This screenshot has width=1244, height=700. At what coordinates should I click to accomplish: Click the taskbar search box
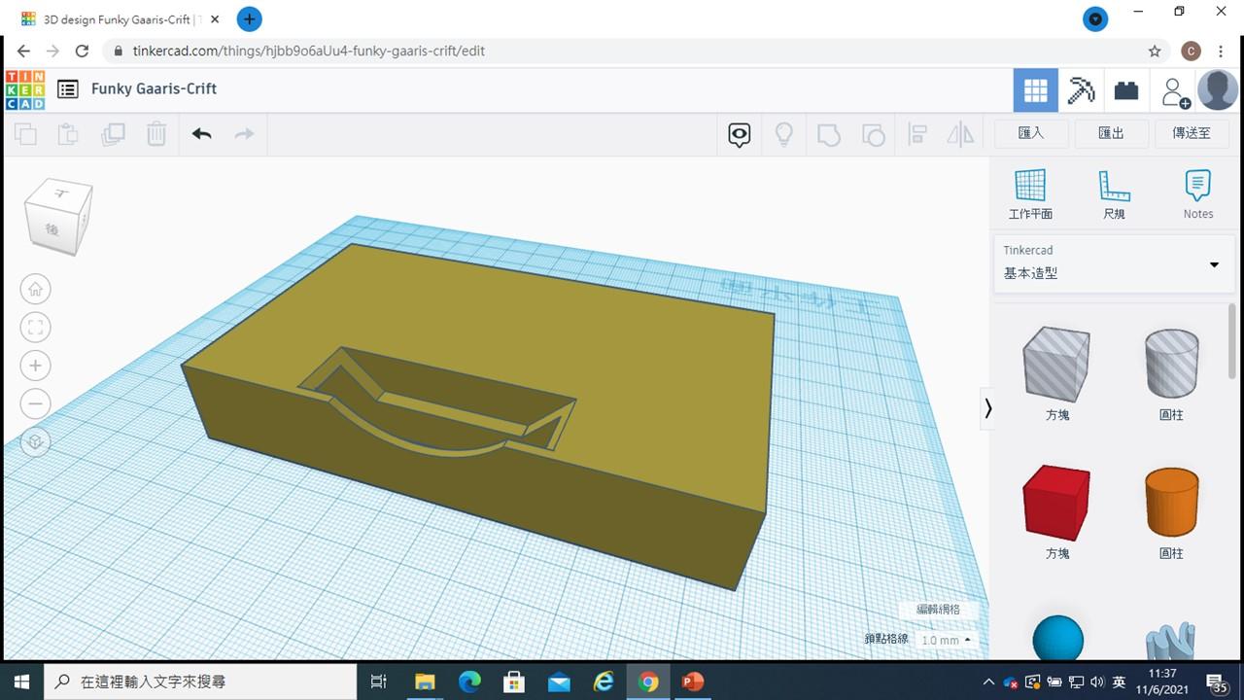coord(199,682)
